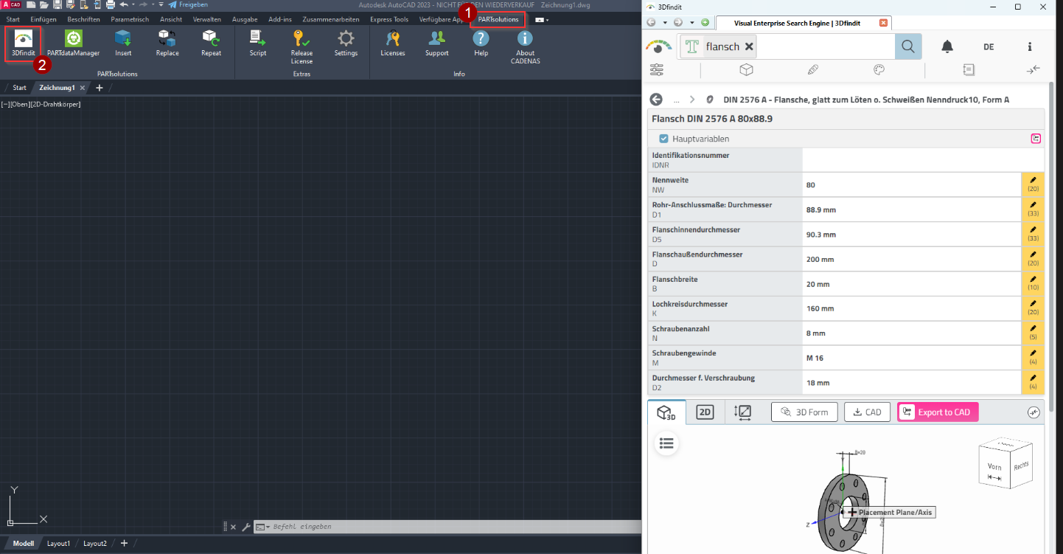Click the CAD download button
The width and height of the screenshot is (1063, 554).
tap(867, 412)
